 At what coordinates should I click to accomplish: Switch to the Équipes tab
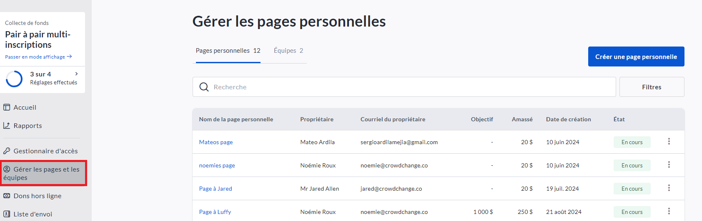point(288,51)
